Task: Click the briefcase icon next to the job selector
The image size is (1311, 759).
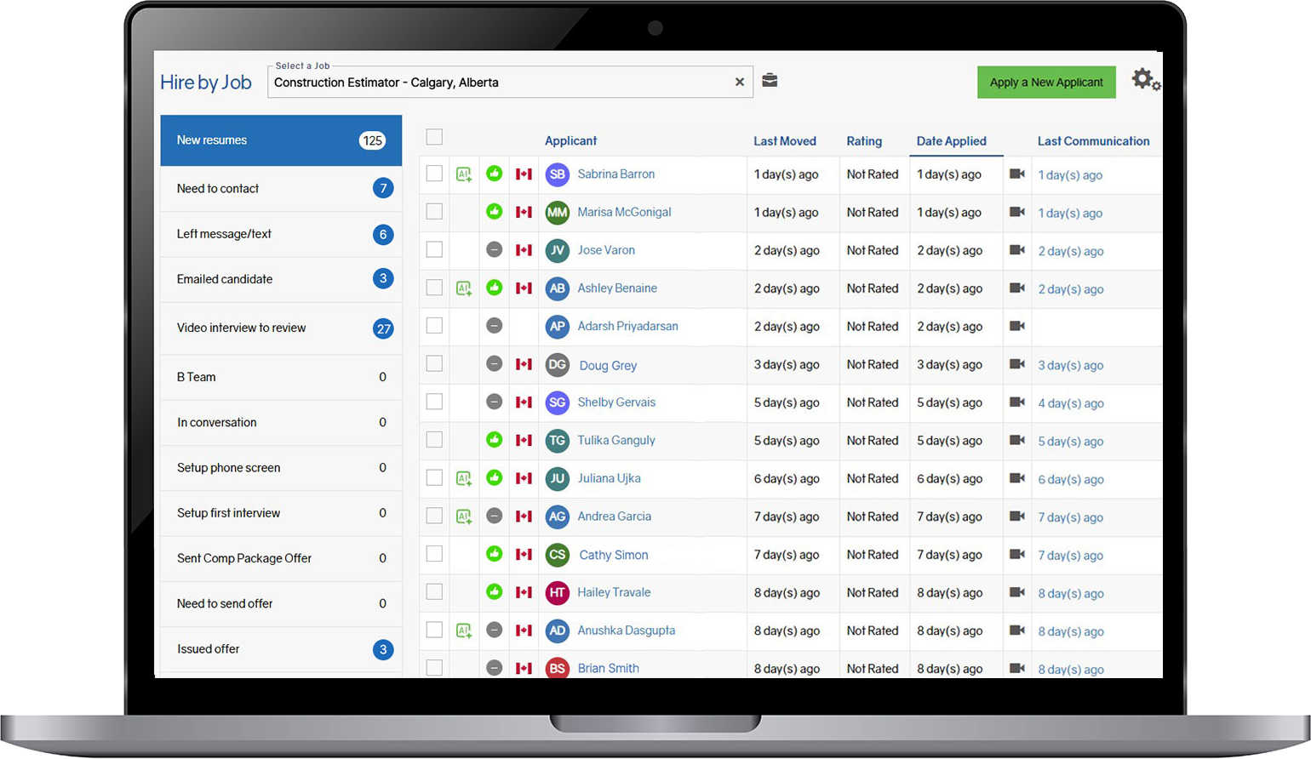Action: coord(770,78)
